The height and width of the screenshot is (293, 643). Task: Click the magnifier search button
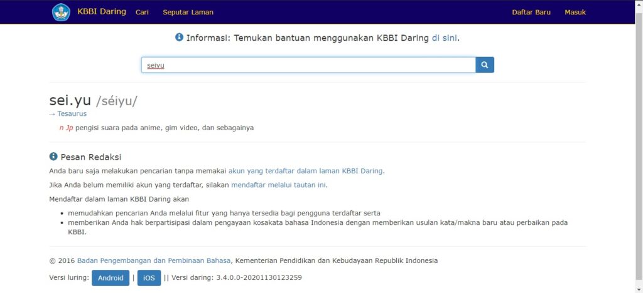click(485, 64)
